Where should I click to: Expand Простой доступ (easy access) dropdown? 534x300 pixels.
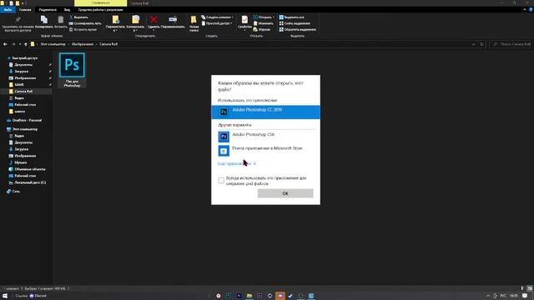point(217,23)
